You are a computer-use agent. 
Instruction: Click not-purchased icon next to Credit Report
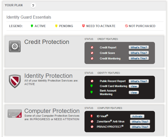(92, 47)
